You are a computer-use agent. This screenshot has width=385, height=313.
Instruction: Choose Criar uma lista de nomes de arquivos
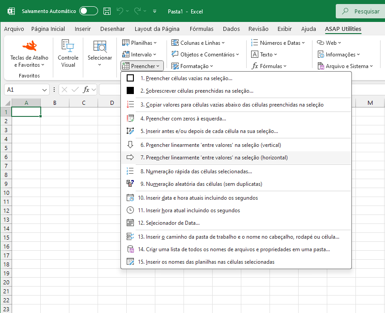[x=236, y=249]
